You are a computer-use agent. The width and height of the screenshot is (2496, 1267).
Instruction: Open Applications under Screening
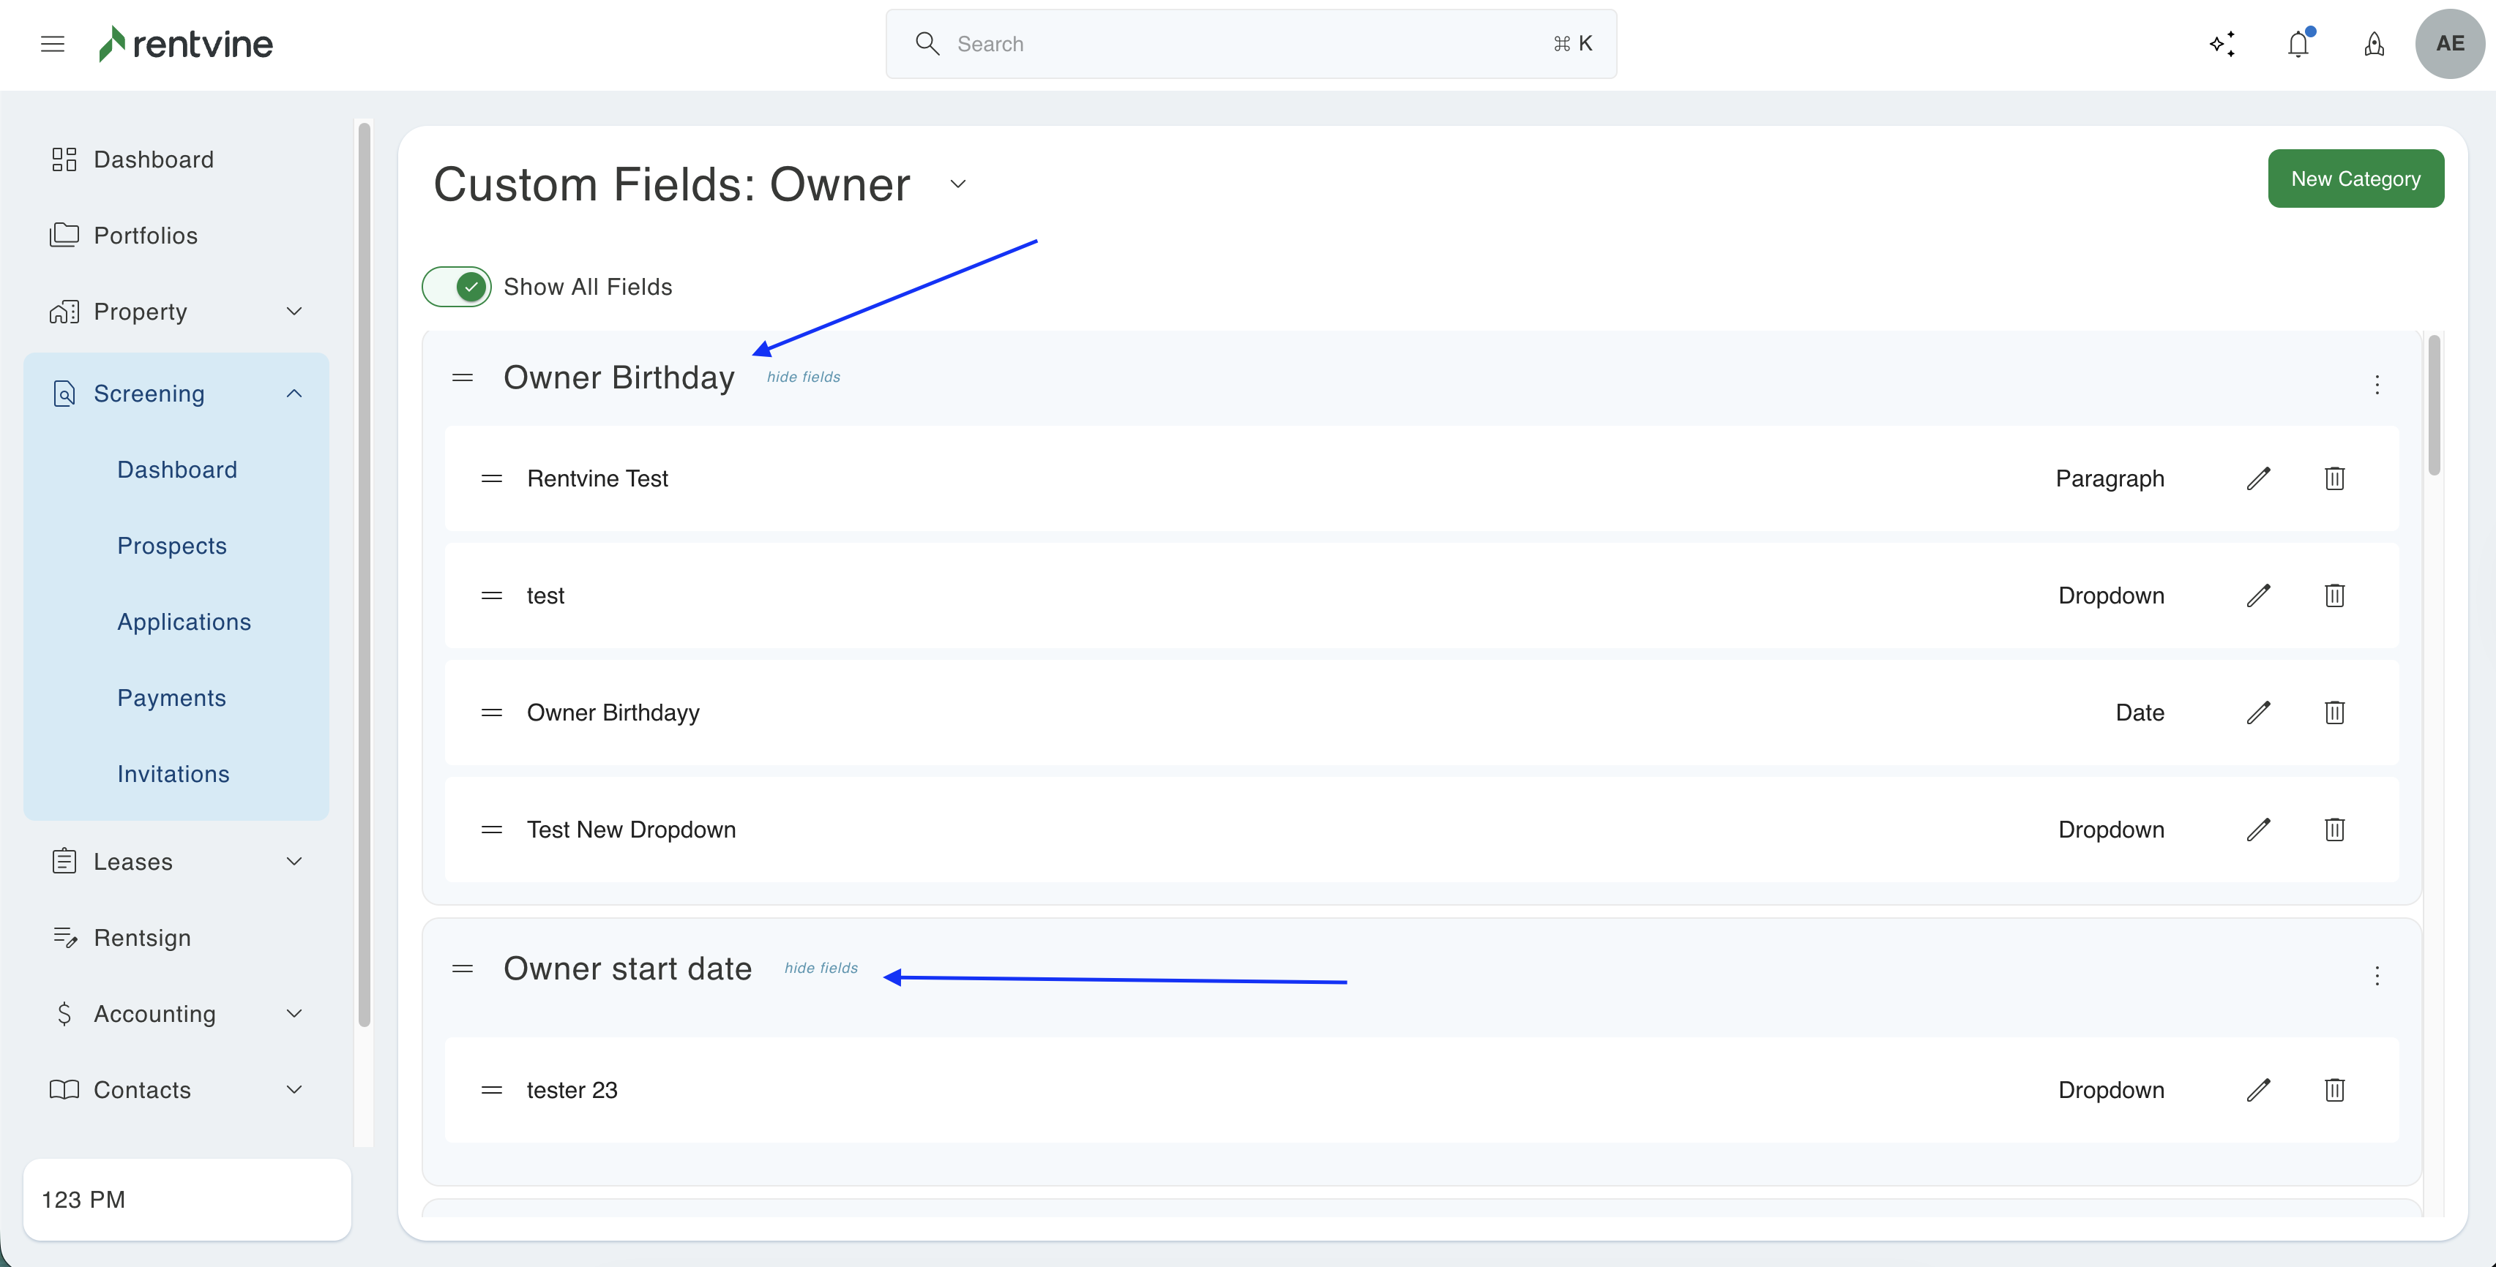coord(184,622)
